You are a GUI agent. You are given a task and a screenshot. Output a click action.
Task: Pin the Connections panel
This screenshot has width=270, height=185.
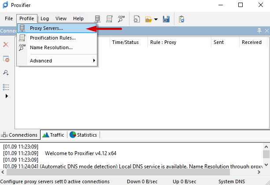pyautogui.click(x=259, y=31)
